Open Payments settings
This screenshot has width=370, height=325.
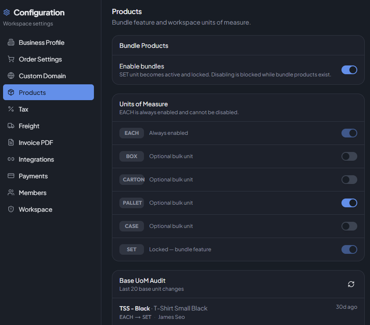(x=48, y=176)
